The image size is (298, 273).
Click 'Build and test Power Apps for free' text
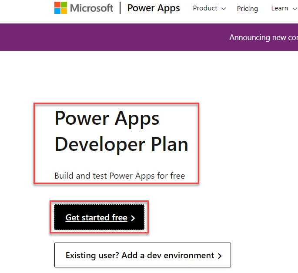(120, 176)
